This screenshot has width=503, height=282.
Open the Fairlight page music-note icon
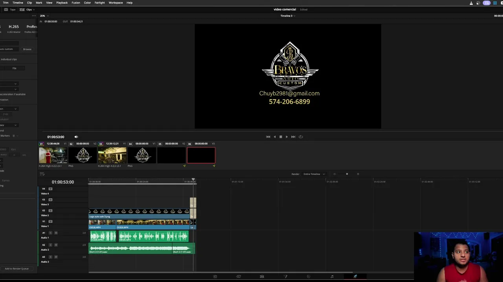332,277
